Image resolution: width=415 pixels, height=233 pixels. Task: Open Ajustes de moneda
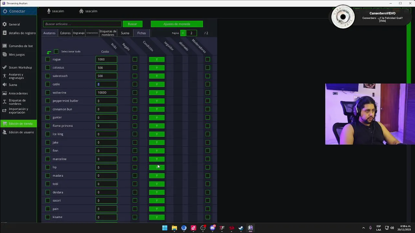pyautogui.click(x=177, y=24)
